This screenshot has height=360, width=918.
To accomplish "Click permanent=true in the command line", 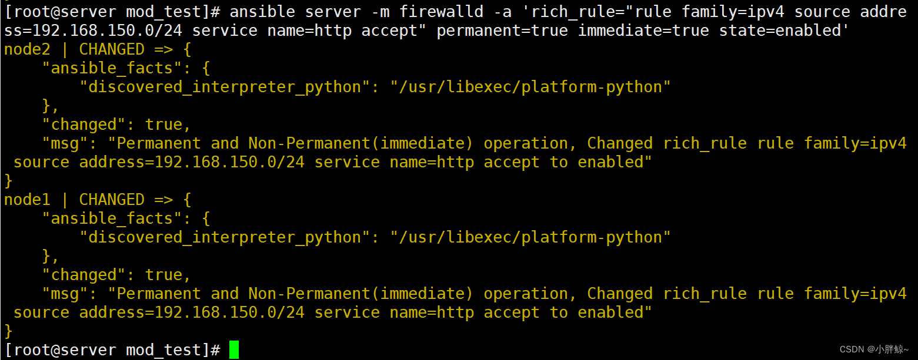I will click(502, 31).
